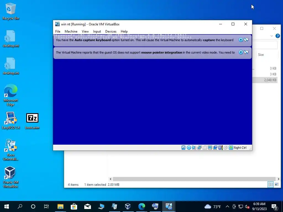Click the horizontal scrollbar track in File Explorer
The height and width of the screenshot is (212, 283).
click(x=194, y=179)
